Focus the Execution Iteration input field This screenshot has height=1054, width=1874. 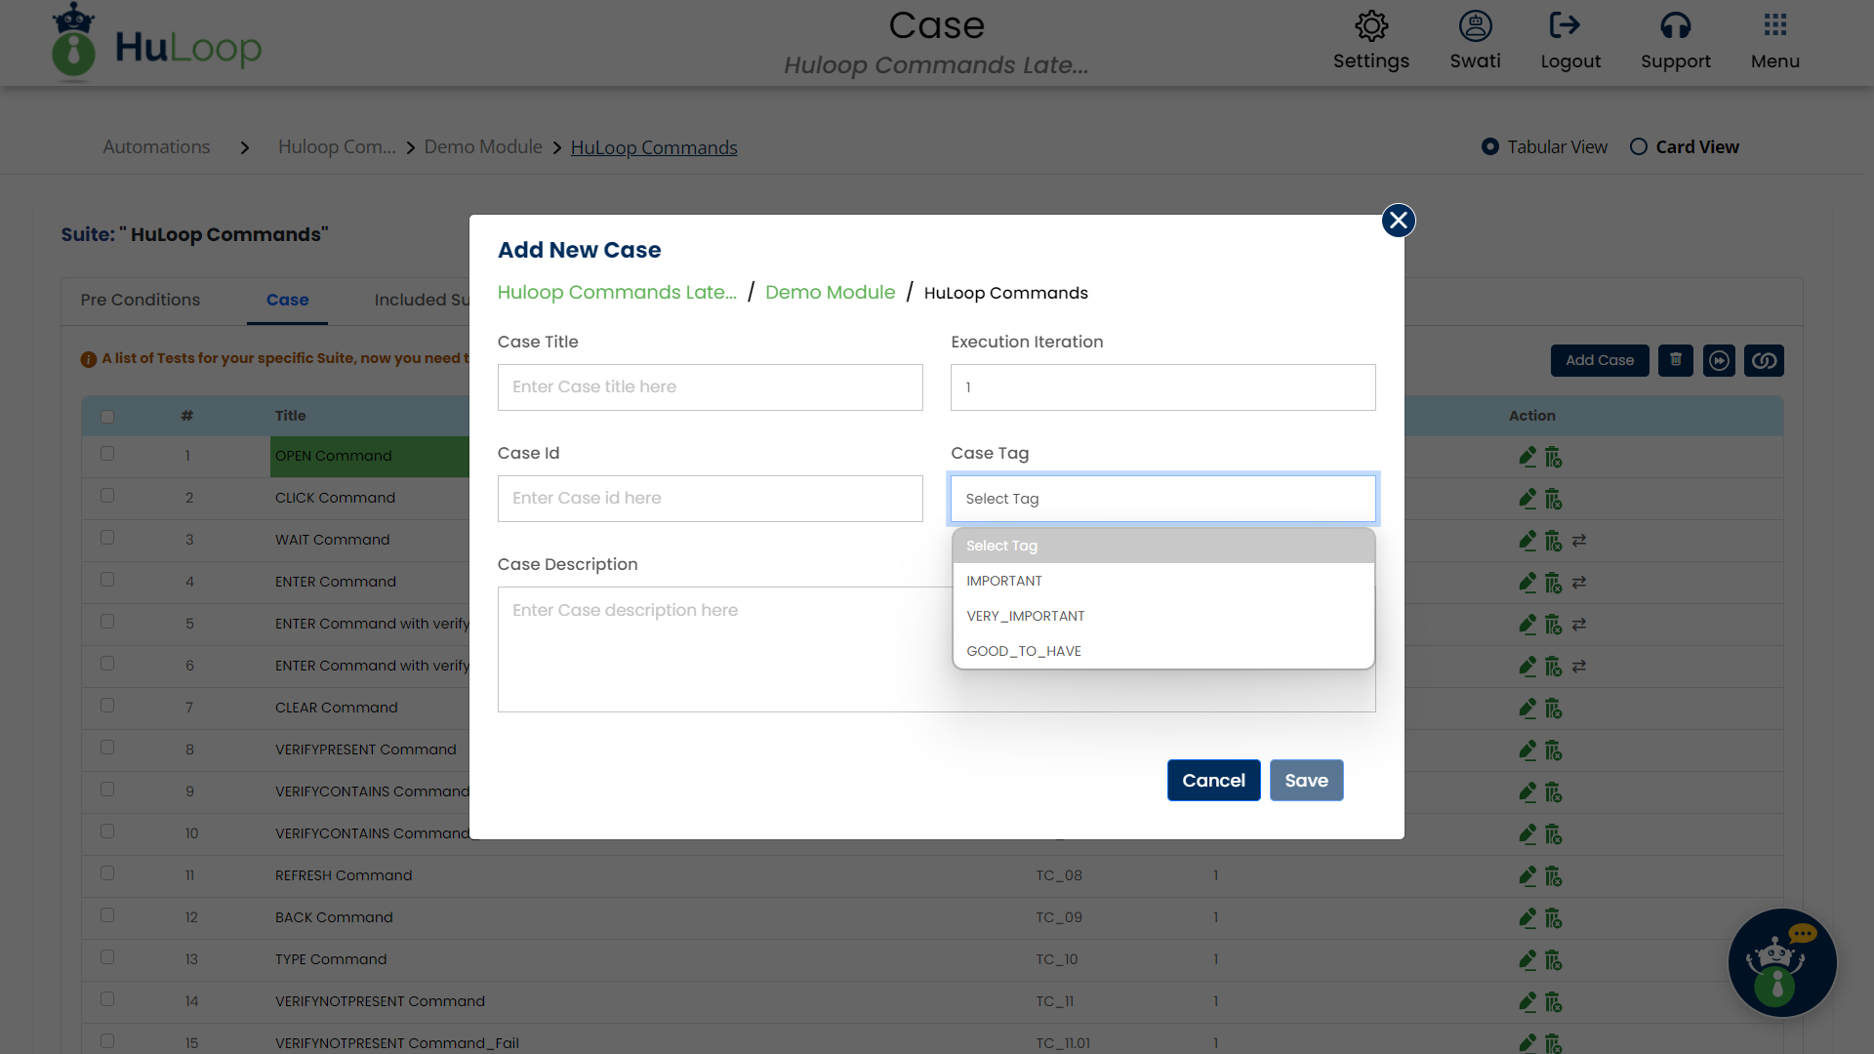click(1162, 387)
